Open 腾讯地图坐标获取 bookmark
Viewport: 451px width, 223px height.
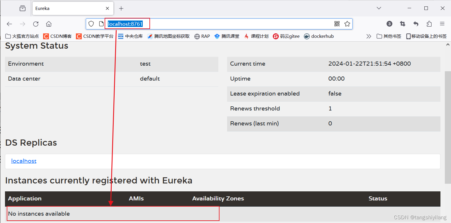coord(169,36)
